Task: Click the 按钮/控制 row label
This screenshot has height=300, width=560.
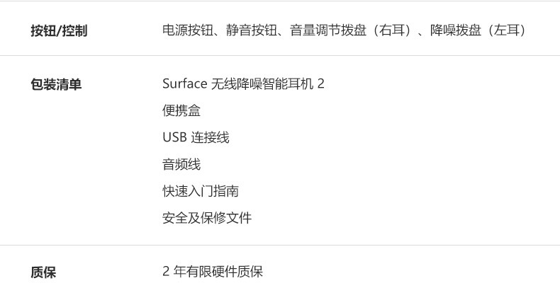Action: point(59,31)
